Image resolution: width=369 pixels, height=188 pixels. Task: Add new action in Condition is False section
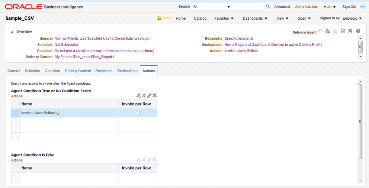coord(138,160)
